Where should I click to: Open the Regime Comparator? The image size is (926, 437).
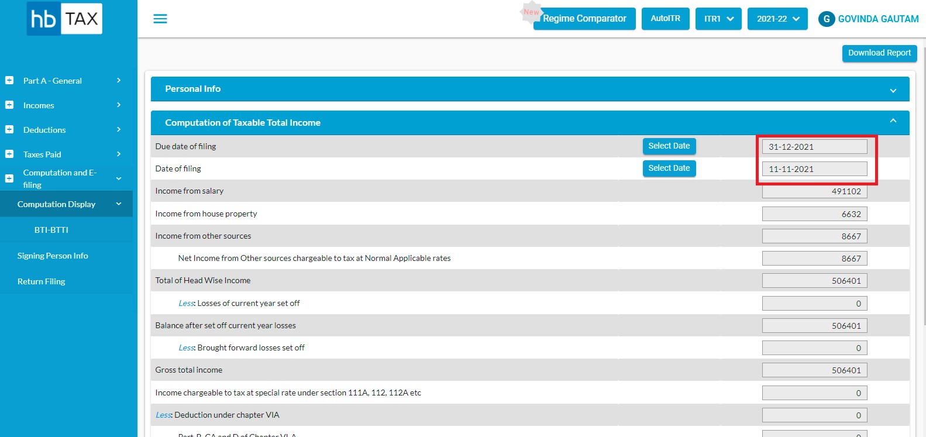pos(584,19)
